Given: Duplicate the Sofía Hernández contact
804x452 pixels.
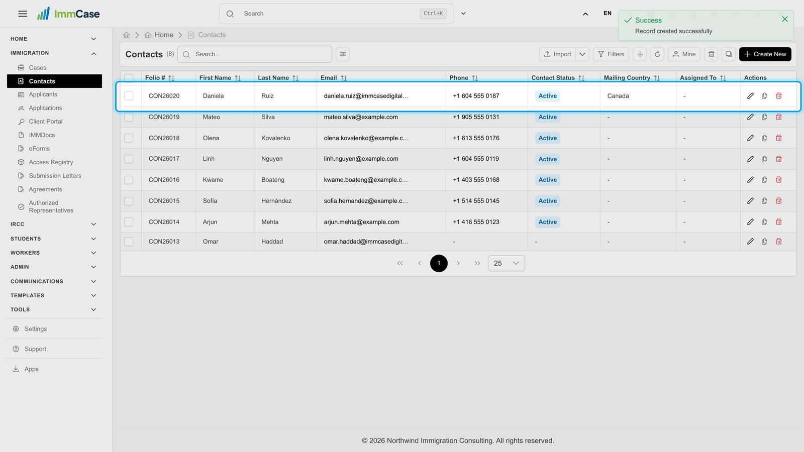Looking at the screenshot, I should 764,201.
